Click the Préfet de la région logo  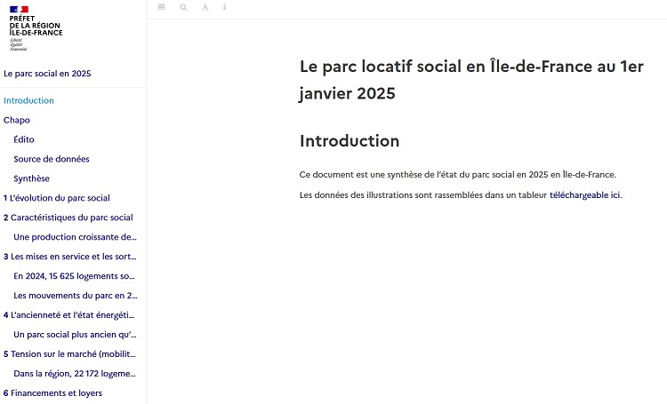[x=36, y=28]
